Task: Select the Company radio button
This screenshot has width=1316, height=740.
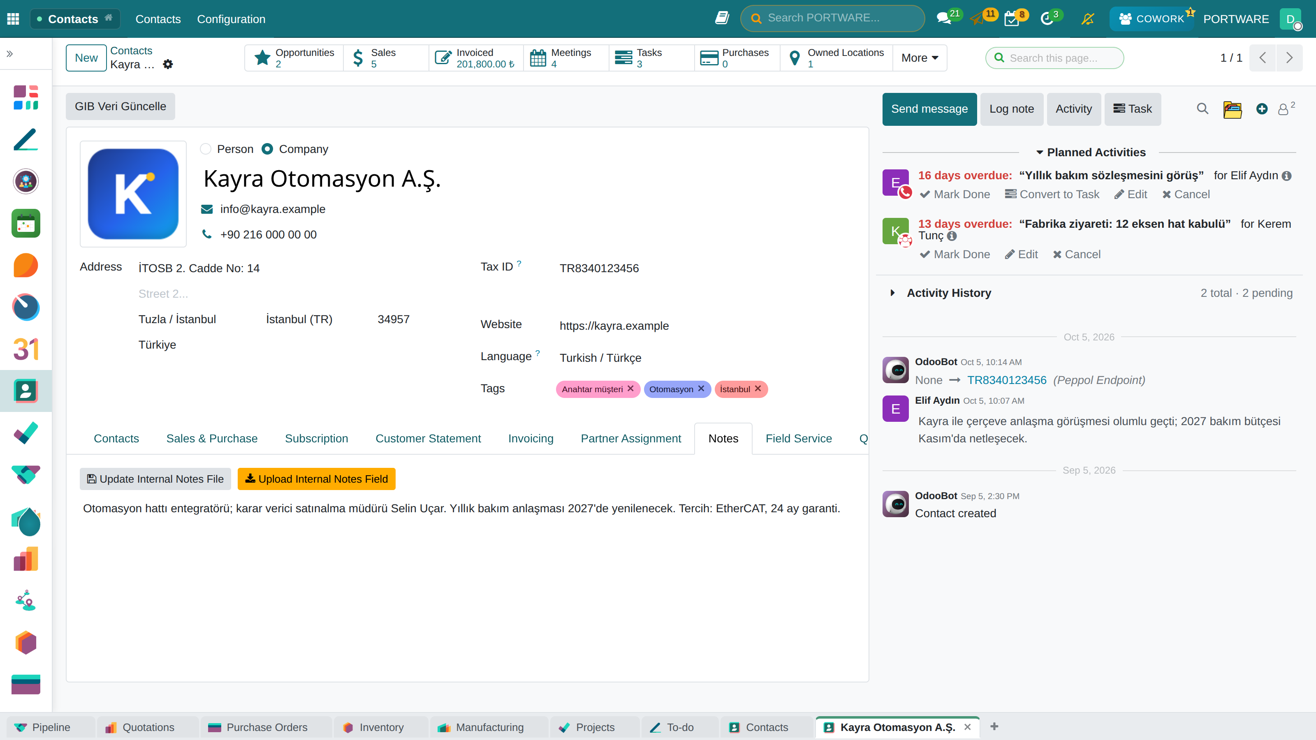Action: [x=267, y=149]
